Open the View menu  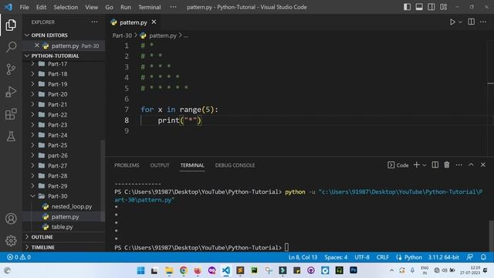pos(91,7)
